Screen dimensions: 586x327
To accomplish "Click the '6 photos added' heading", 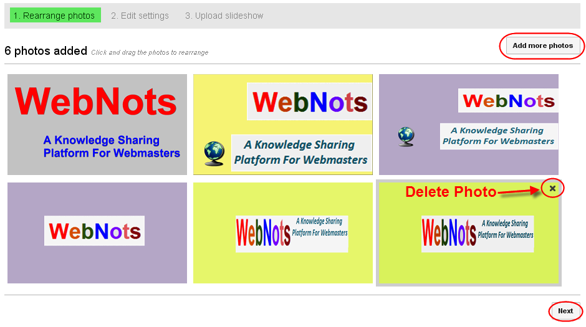I will (46, 51).
